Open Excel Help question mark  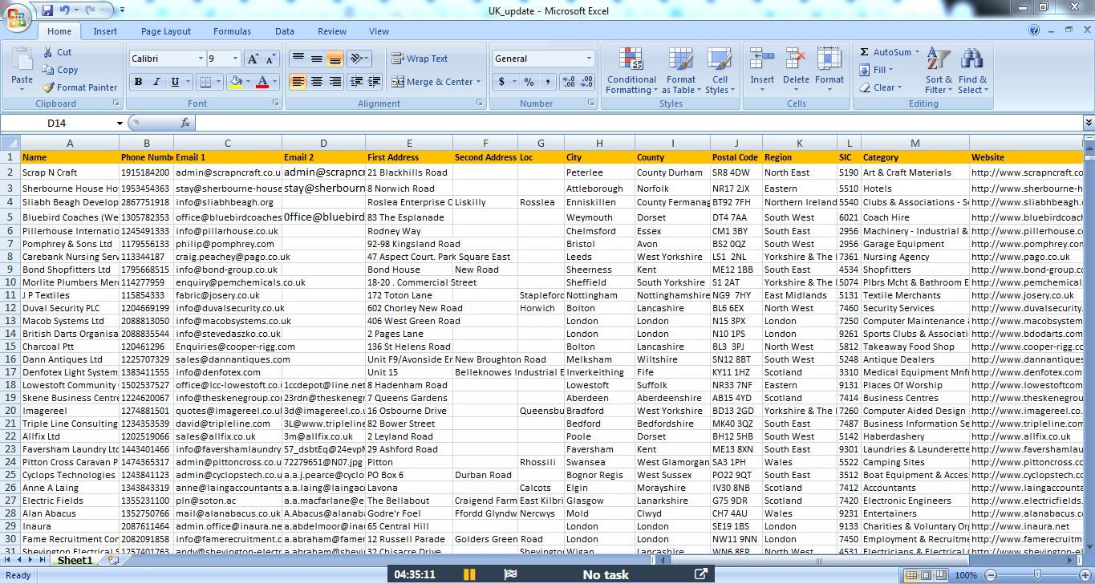click(x=1035, y=30)
